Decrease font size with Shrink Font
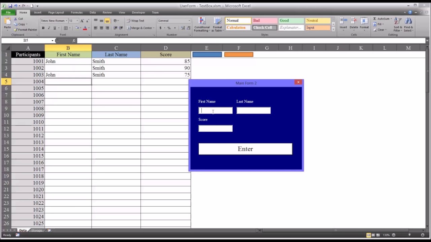Screen dimensions: 431x242 click(87, 21)
